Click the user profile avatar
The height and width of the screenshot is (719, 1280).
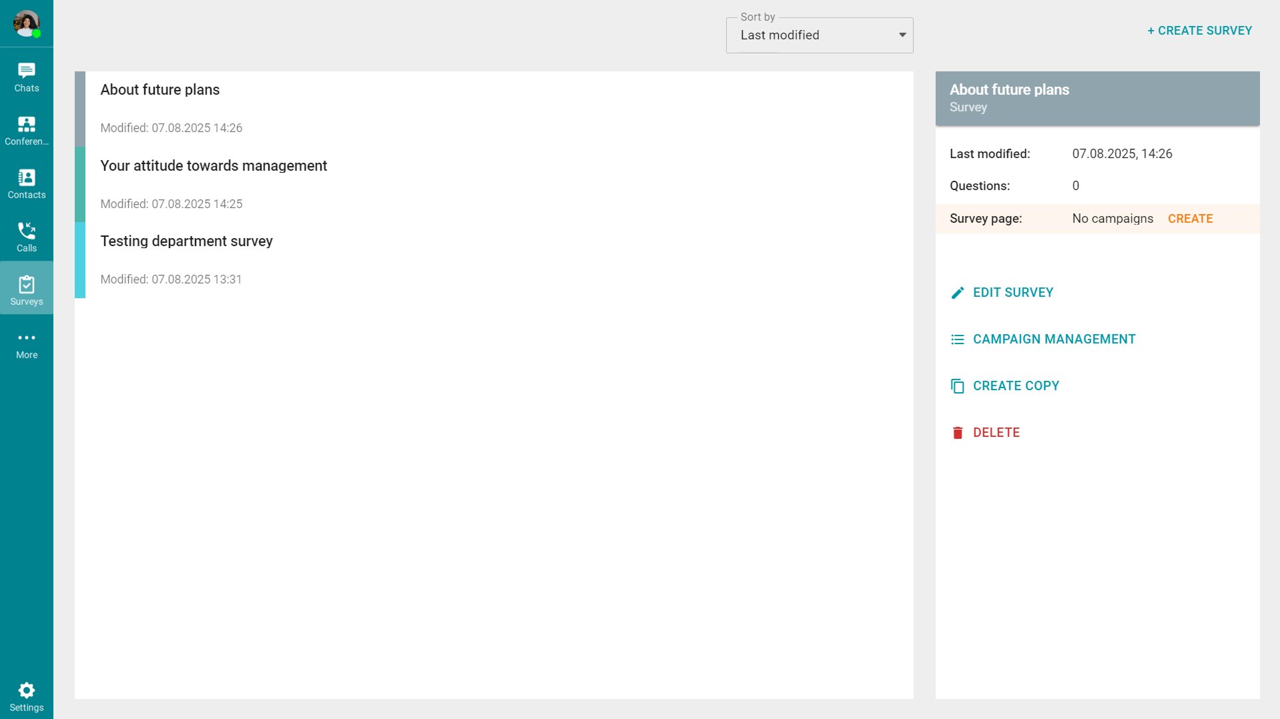click(27, 23)
